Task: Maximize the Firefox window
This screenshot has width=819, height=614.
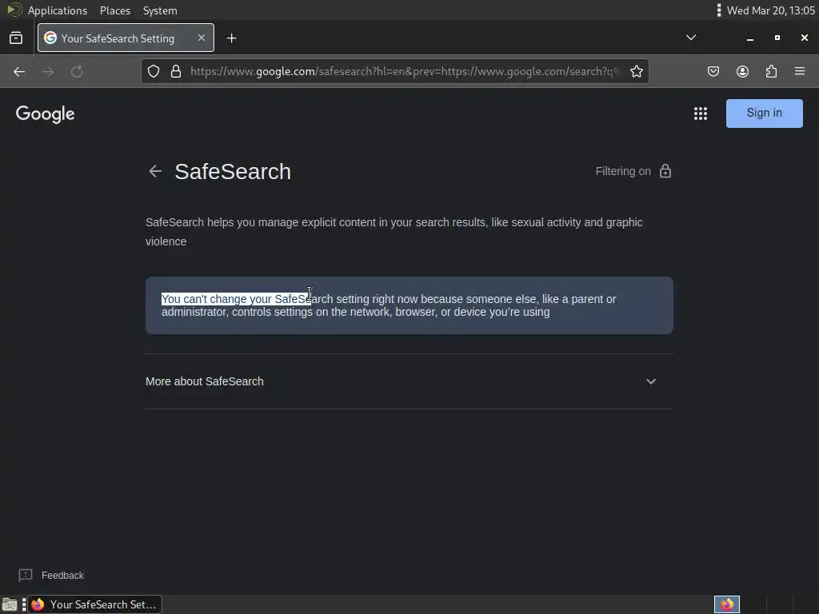Action: (x=777, y=38)
